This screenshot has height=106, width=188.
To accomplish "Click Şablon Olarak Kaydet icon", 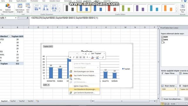I will [8, 8].
